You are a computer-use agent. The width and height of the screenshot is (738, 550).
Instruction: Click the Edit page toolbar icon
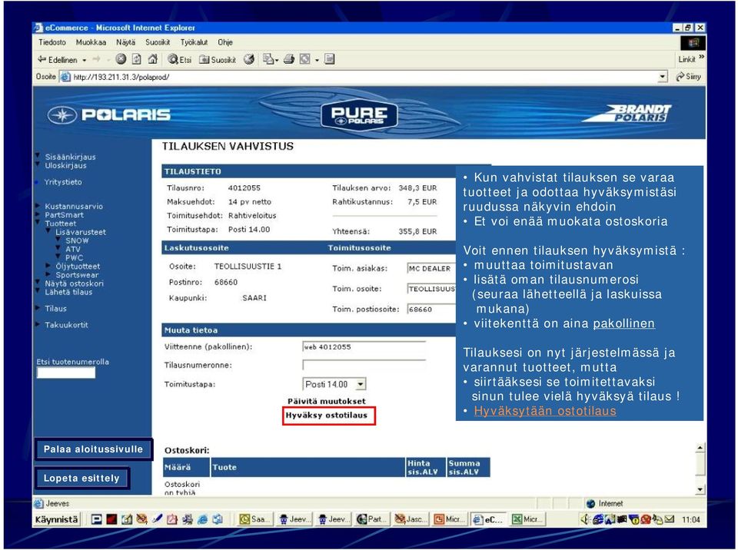(305, 59)
